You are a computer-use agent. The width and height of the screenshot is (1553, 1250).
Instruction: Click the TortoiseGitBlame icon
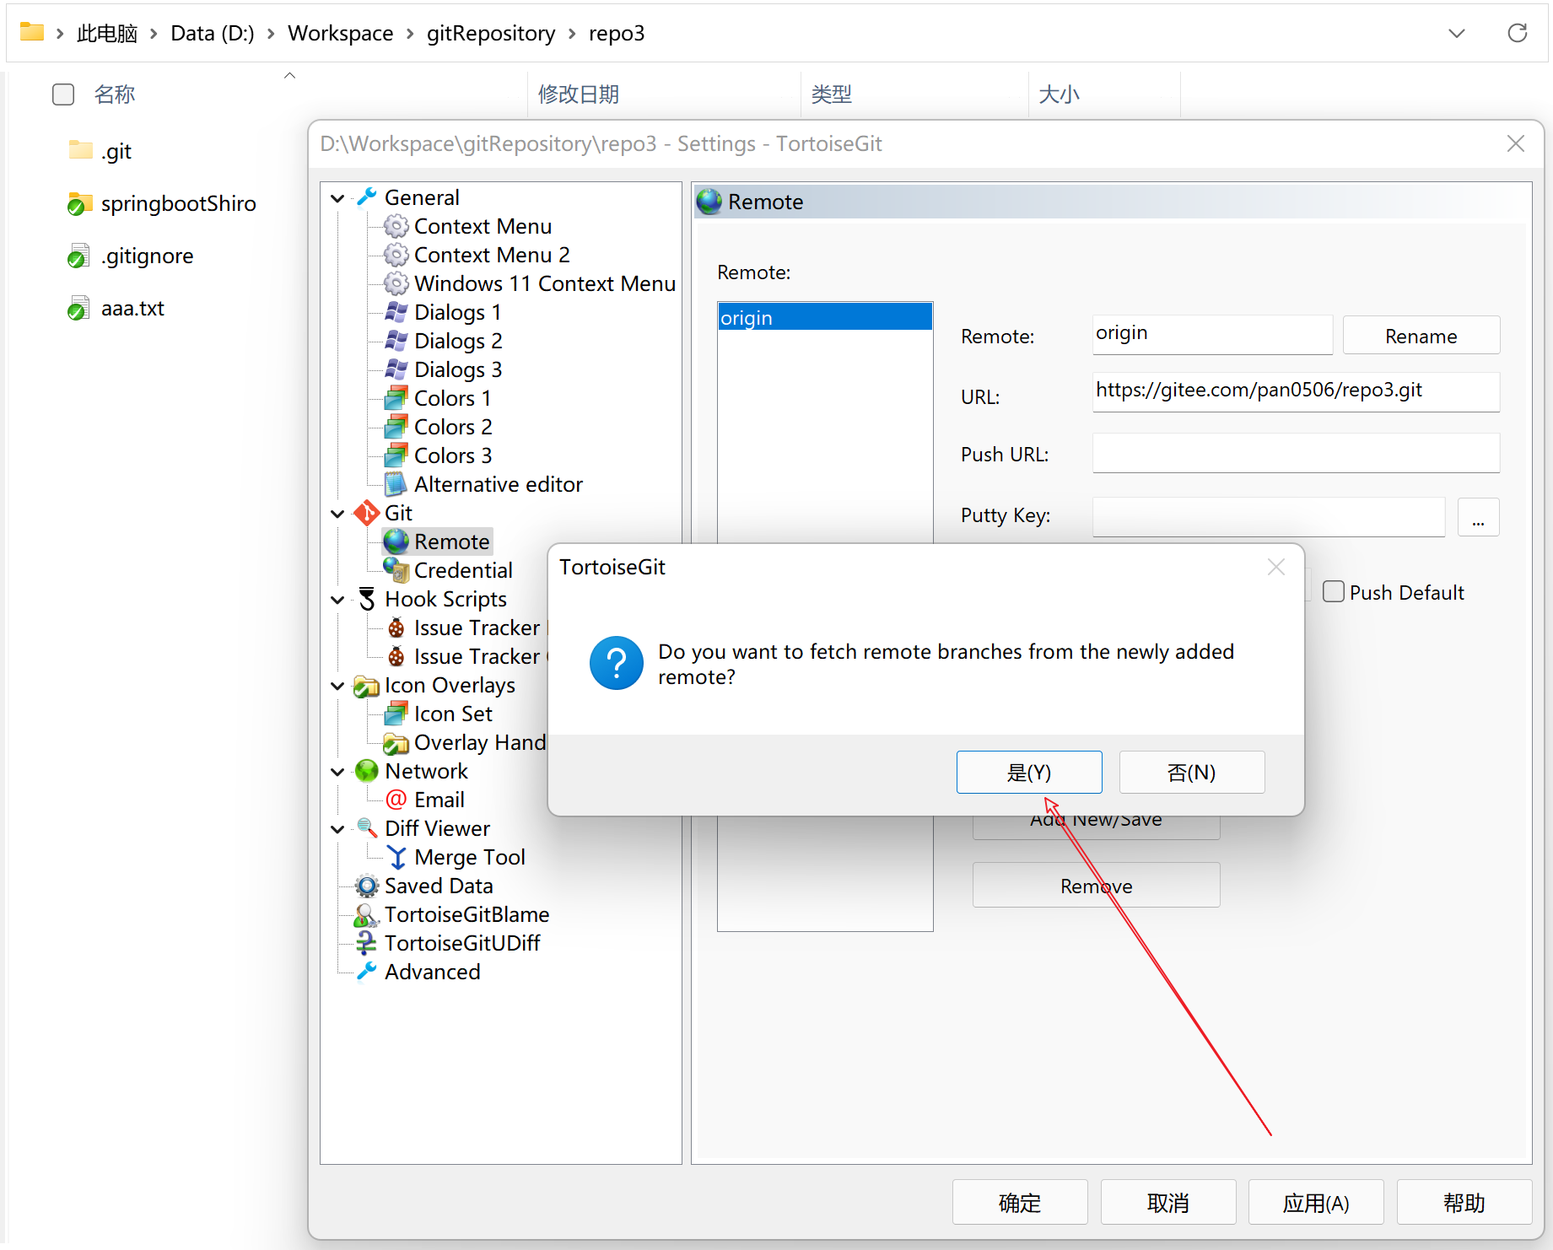(x=367, y=914)
